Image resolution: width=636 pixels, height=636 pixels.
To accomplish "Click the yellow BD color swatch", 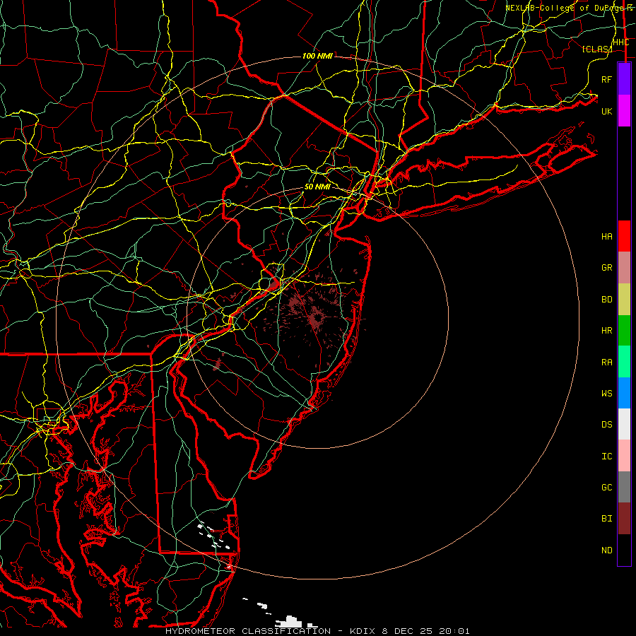I will [x=624, y=300].
